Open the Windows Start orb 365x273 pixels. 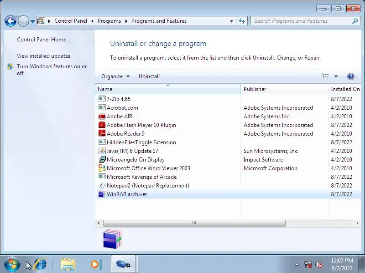(x=12, y=264)
